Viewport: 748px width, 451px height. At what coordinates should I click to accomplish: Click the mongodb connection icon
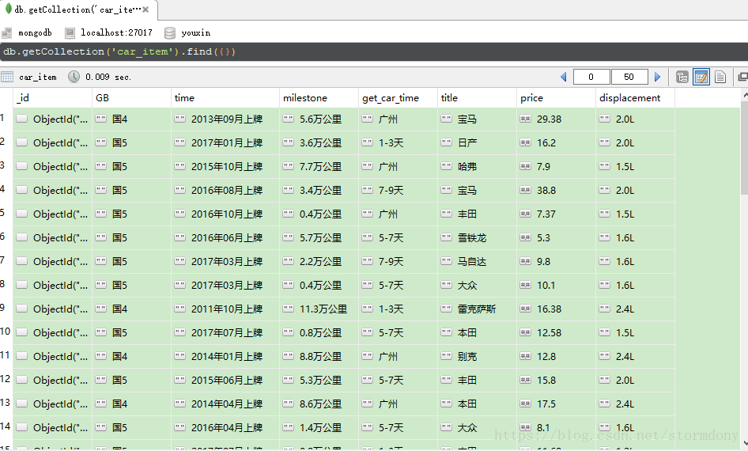6,33
